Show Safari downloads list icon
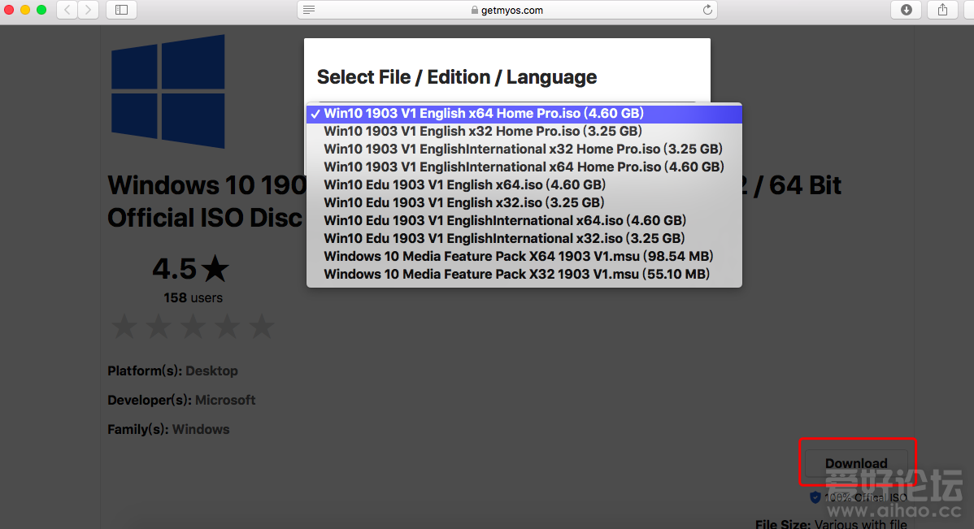This screenshot has width=974, height=529. point(906,10)
